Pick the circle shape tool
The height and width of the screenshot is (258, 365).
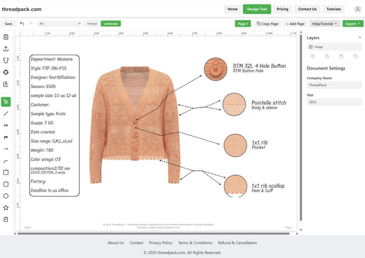coord(6,196)
